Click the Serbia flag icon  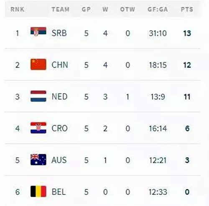[x=38, y=31]
